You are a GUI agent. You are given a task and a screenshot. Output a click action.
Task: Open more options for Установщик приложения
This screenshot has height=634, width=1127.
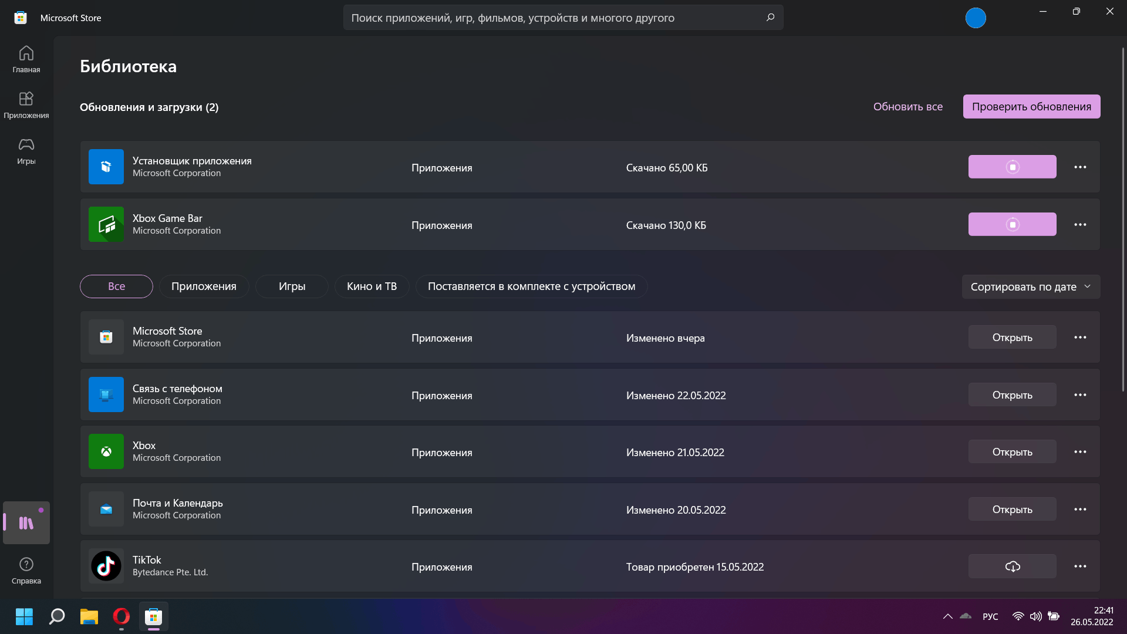pos(1080,167)
